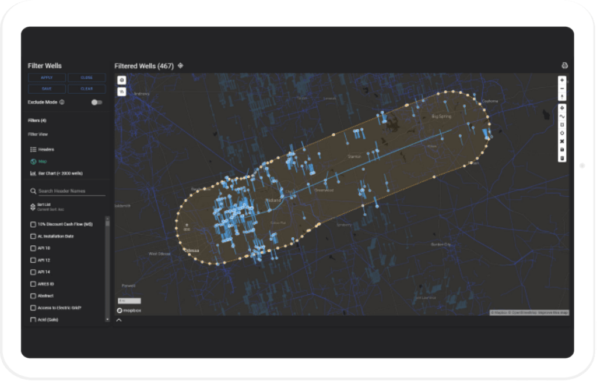Open Filter View section
The width and height of the screenshot is (597, 381).
click(37, 135)
